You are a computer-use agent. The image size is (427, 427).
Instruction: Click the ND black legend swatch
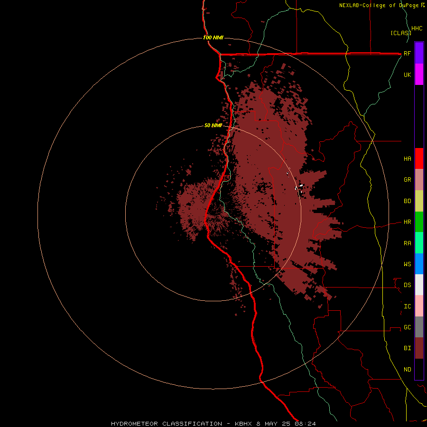419,369
